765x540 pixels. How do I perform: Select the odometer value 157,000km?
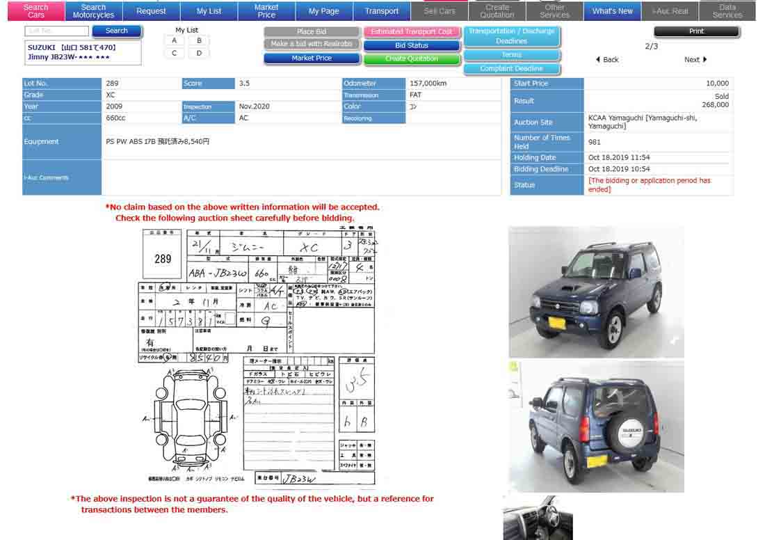[428, 84]
